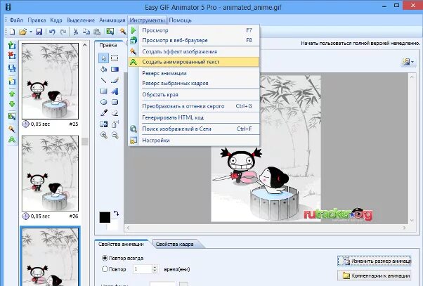Click 'Создать эффект изображения' menu item
The width and height of the screenshot is (423, 286).
(194, 51)
